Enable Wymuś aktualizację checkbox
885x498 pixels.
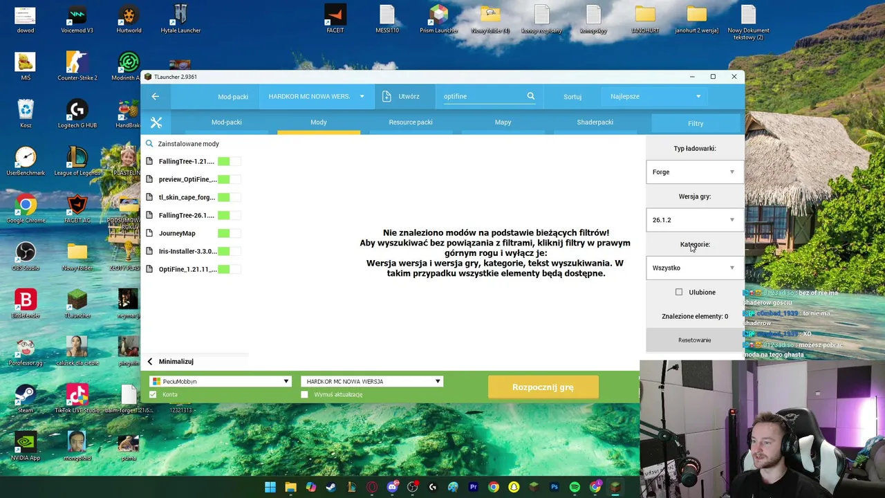click(x=304, y=395)
